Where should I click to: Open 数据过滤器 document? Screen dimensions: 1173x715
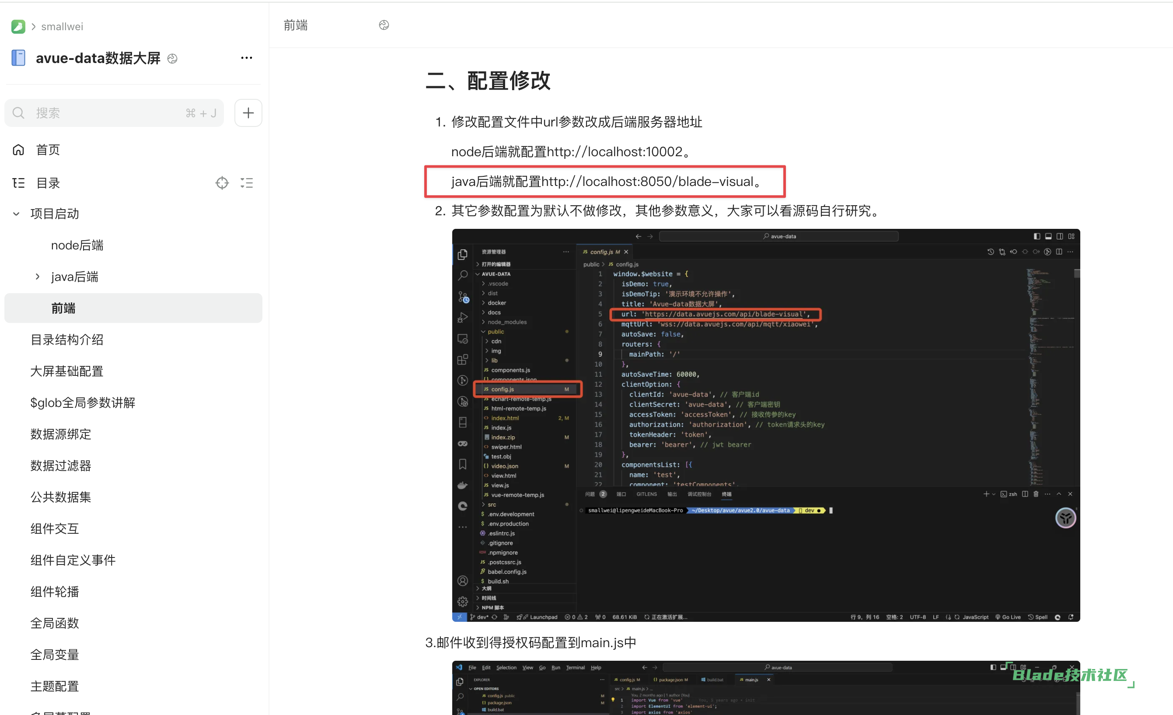click(60, 466)
